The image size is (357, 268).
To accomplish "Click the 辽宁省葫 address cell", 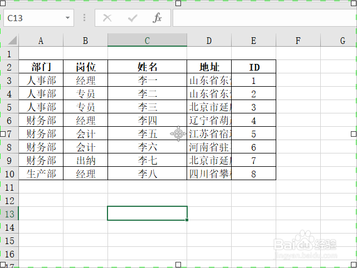I will click(209, 120).
